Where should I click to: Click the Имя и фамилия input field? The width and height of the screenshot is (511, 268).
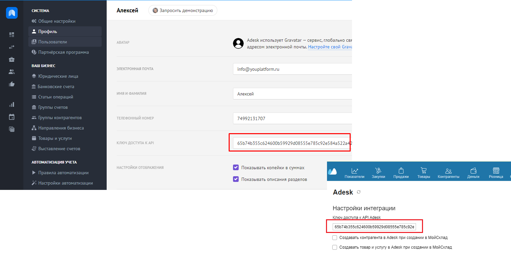click(292, 94)
